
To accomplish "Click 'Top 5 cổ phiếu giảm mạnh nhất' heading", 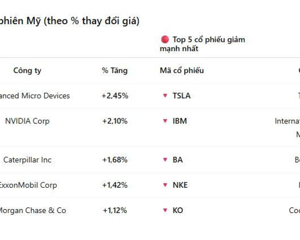I will [202, 44].
